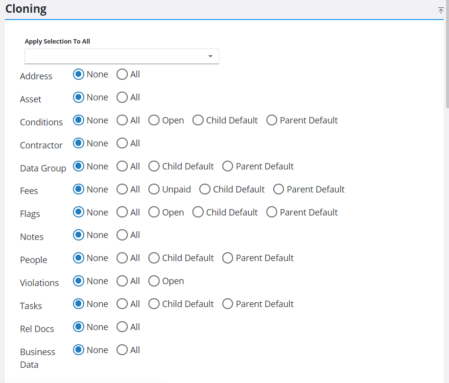Viewport: 449px width, 383px height.
Task: Select "Child Default" for Conditions
Action: [198, 120]
